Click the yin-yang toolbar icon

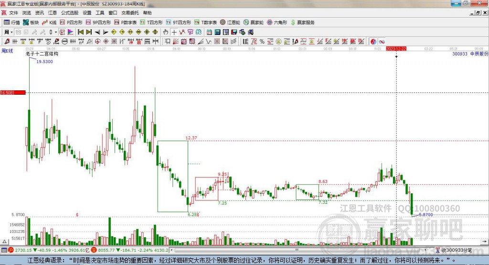pyautogui.click(x=373, y=42)
